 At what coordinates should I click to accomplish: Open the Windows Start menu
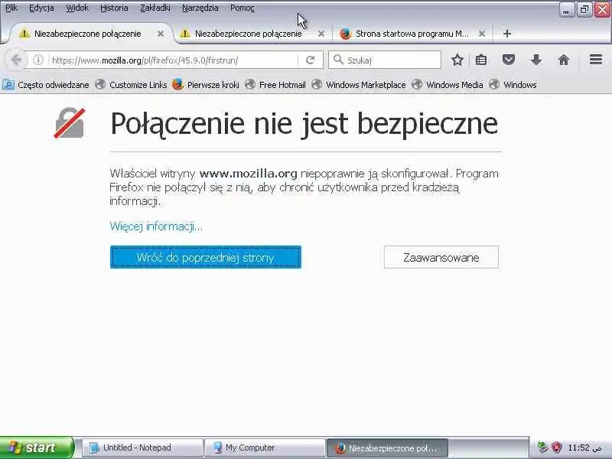[36, 448]
